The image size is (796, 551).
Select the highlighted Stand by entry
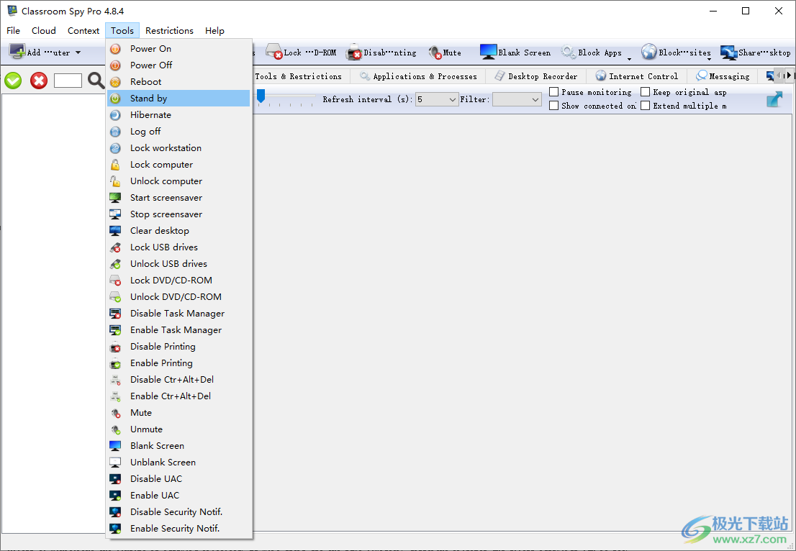pyautogui.click(x=178, y=99)
